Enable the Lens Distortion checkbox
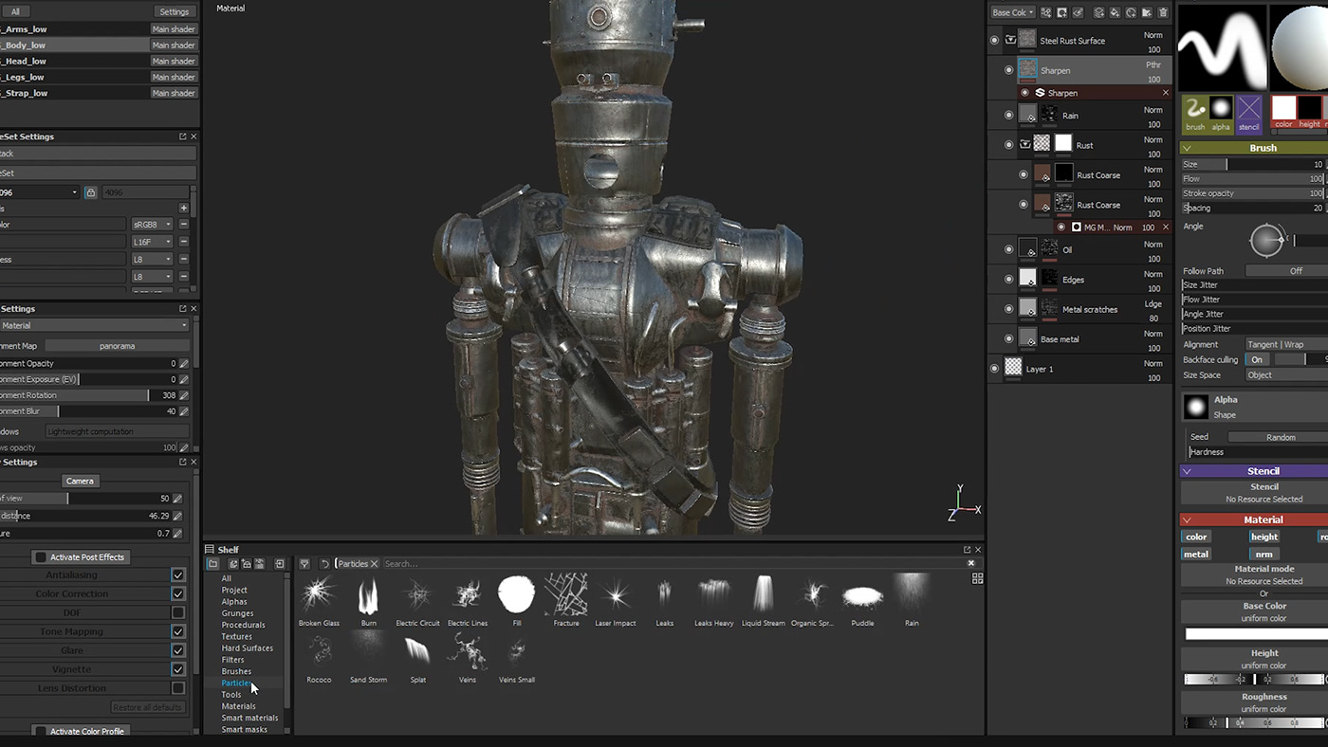Screen dimensions: 1328x747 177,688
